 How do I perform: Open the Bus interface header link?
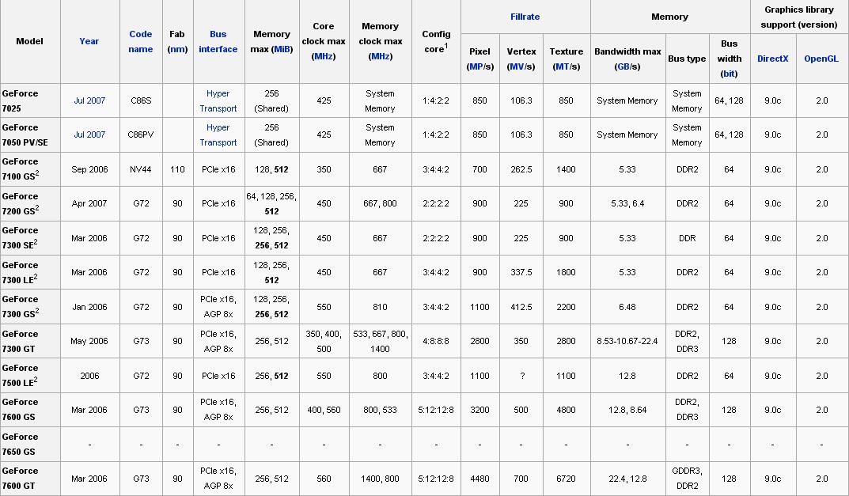[x=218, y=41]
